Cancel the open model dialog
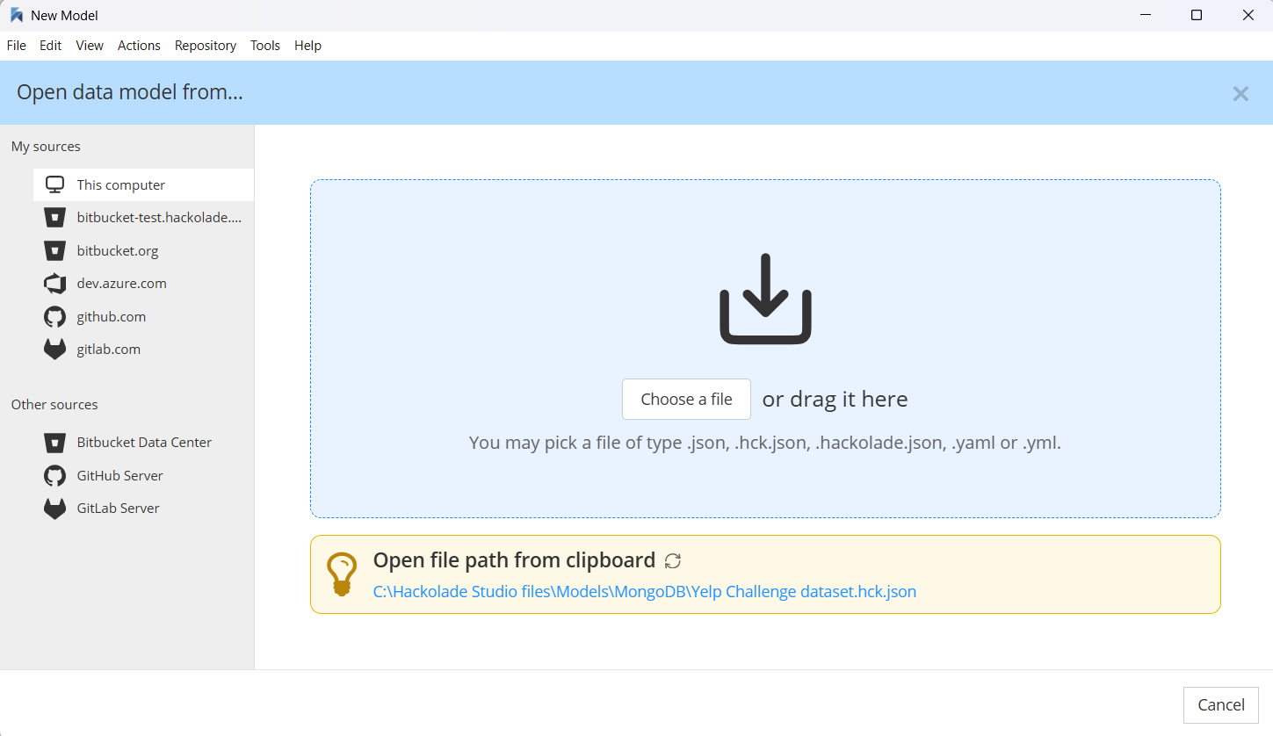 (1220, 705)
